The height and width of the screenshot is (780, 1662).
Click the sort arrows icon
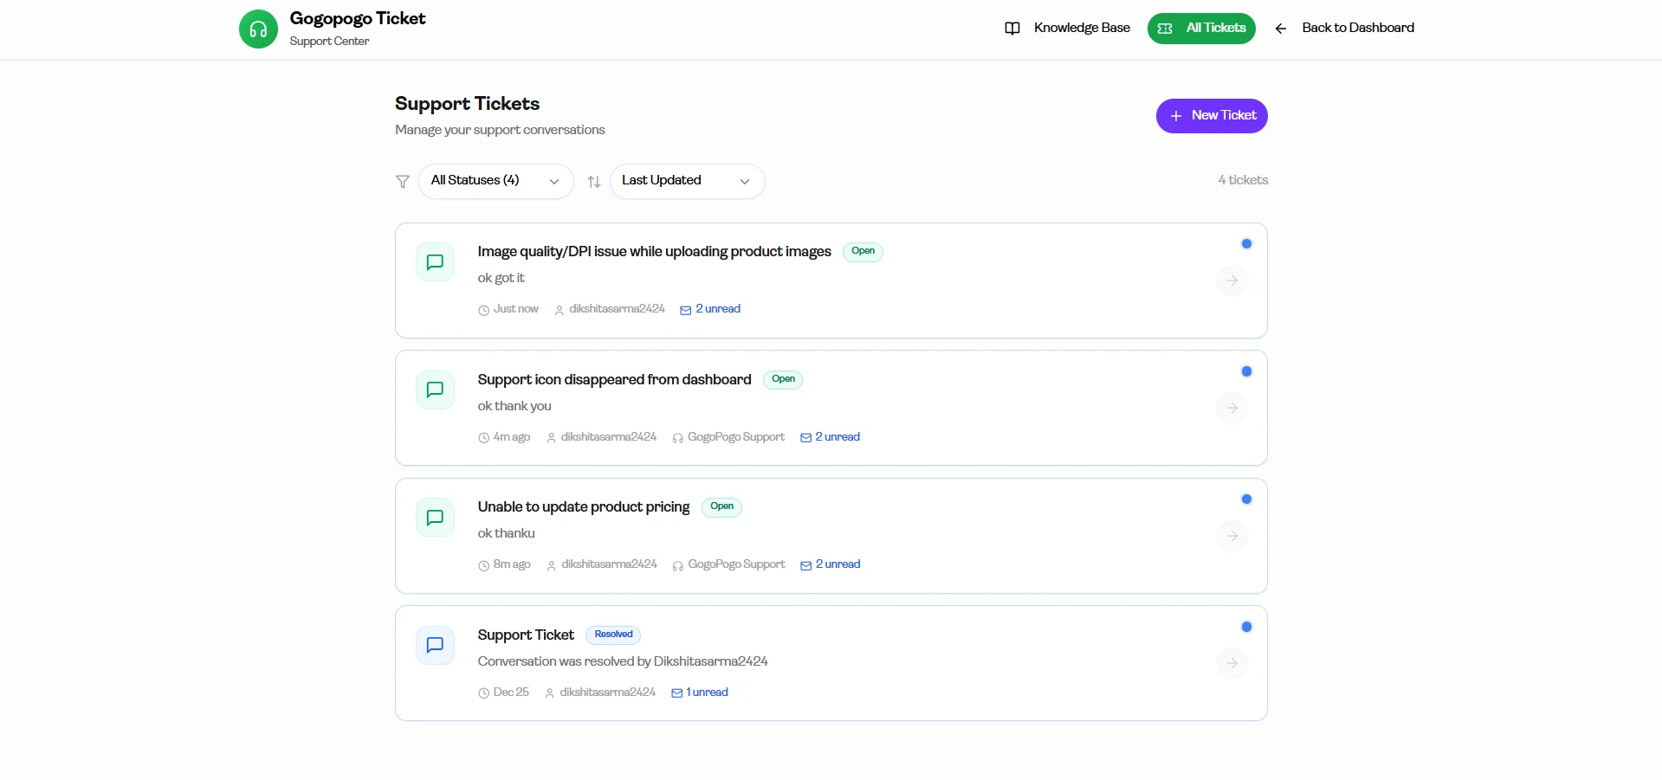click(594, 182)
